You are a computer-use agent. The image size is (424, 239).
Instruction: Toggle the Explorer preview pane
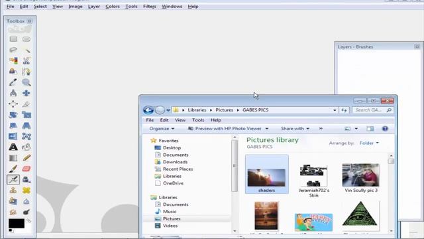(x=370, y=129)
